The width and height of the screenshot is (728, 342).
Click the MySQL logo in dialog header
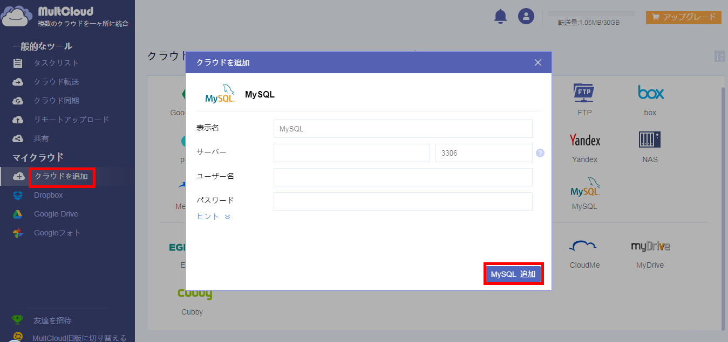click(x=220, y=93)
